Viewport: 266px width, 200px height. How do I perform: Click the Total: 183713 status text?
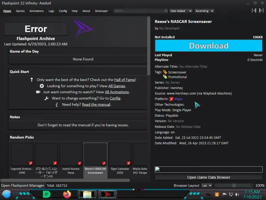[x=57, y=185]
